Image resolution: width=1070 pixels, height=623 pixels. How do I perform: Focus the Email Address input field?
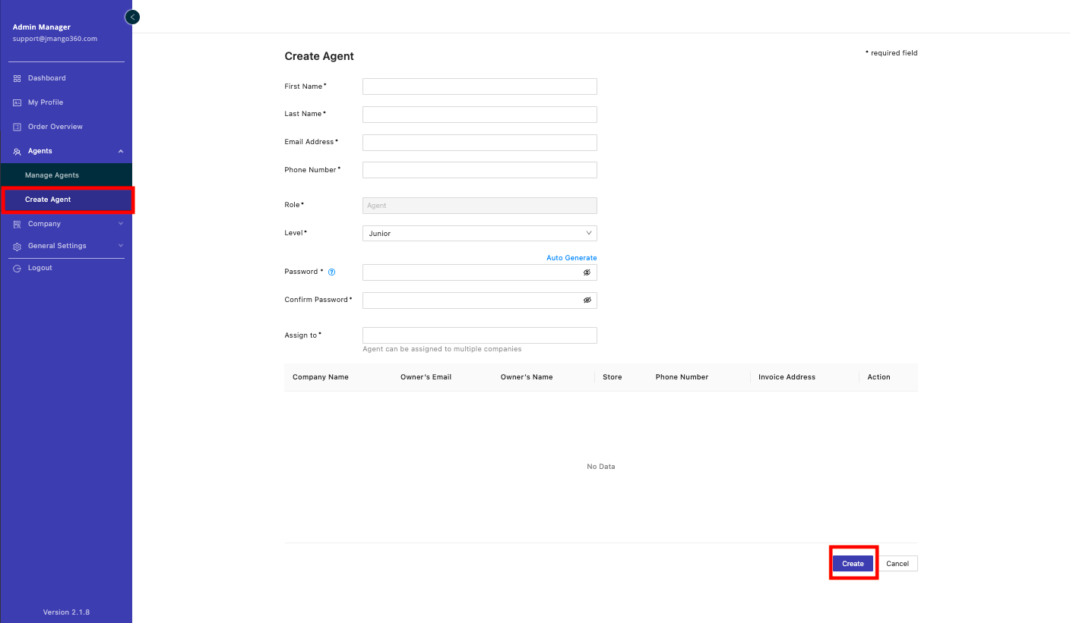(480, 143)
